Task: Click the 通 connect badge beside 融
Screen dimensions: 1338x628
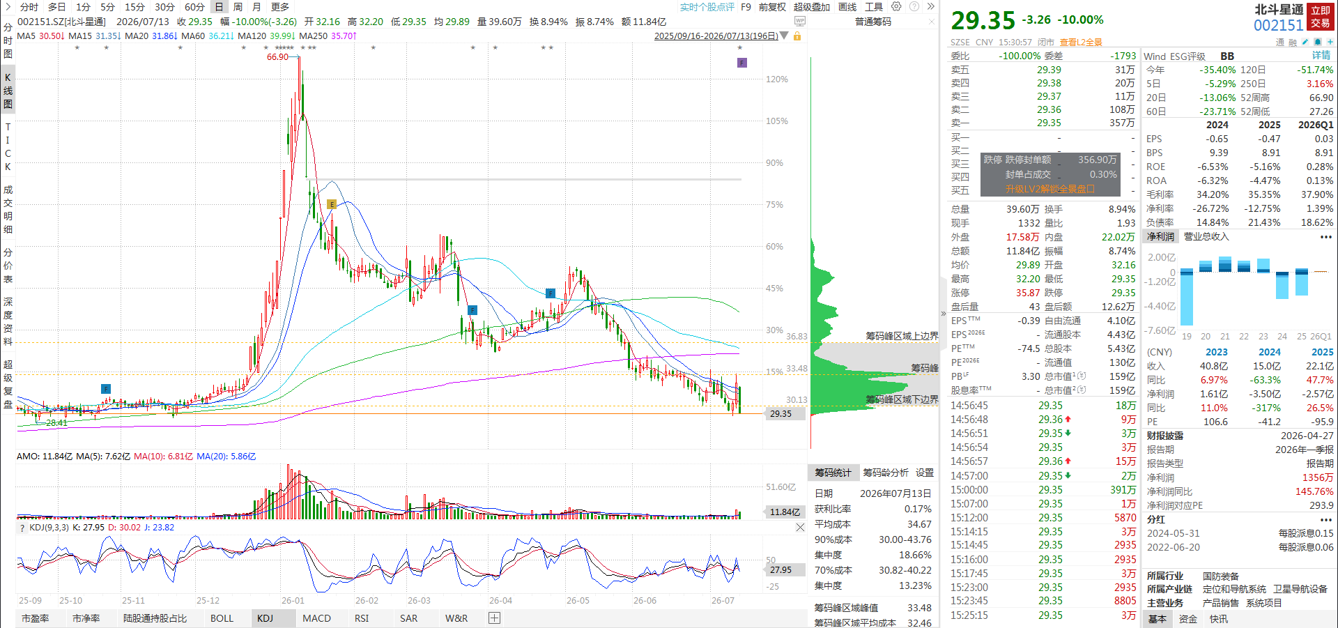Action: (x=1280, y=43)
